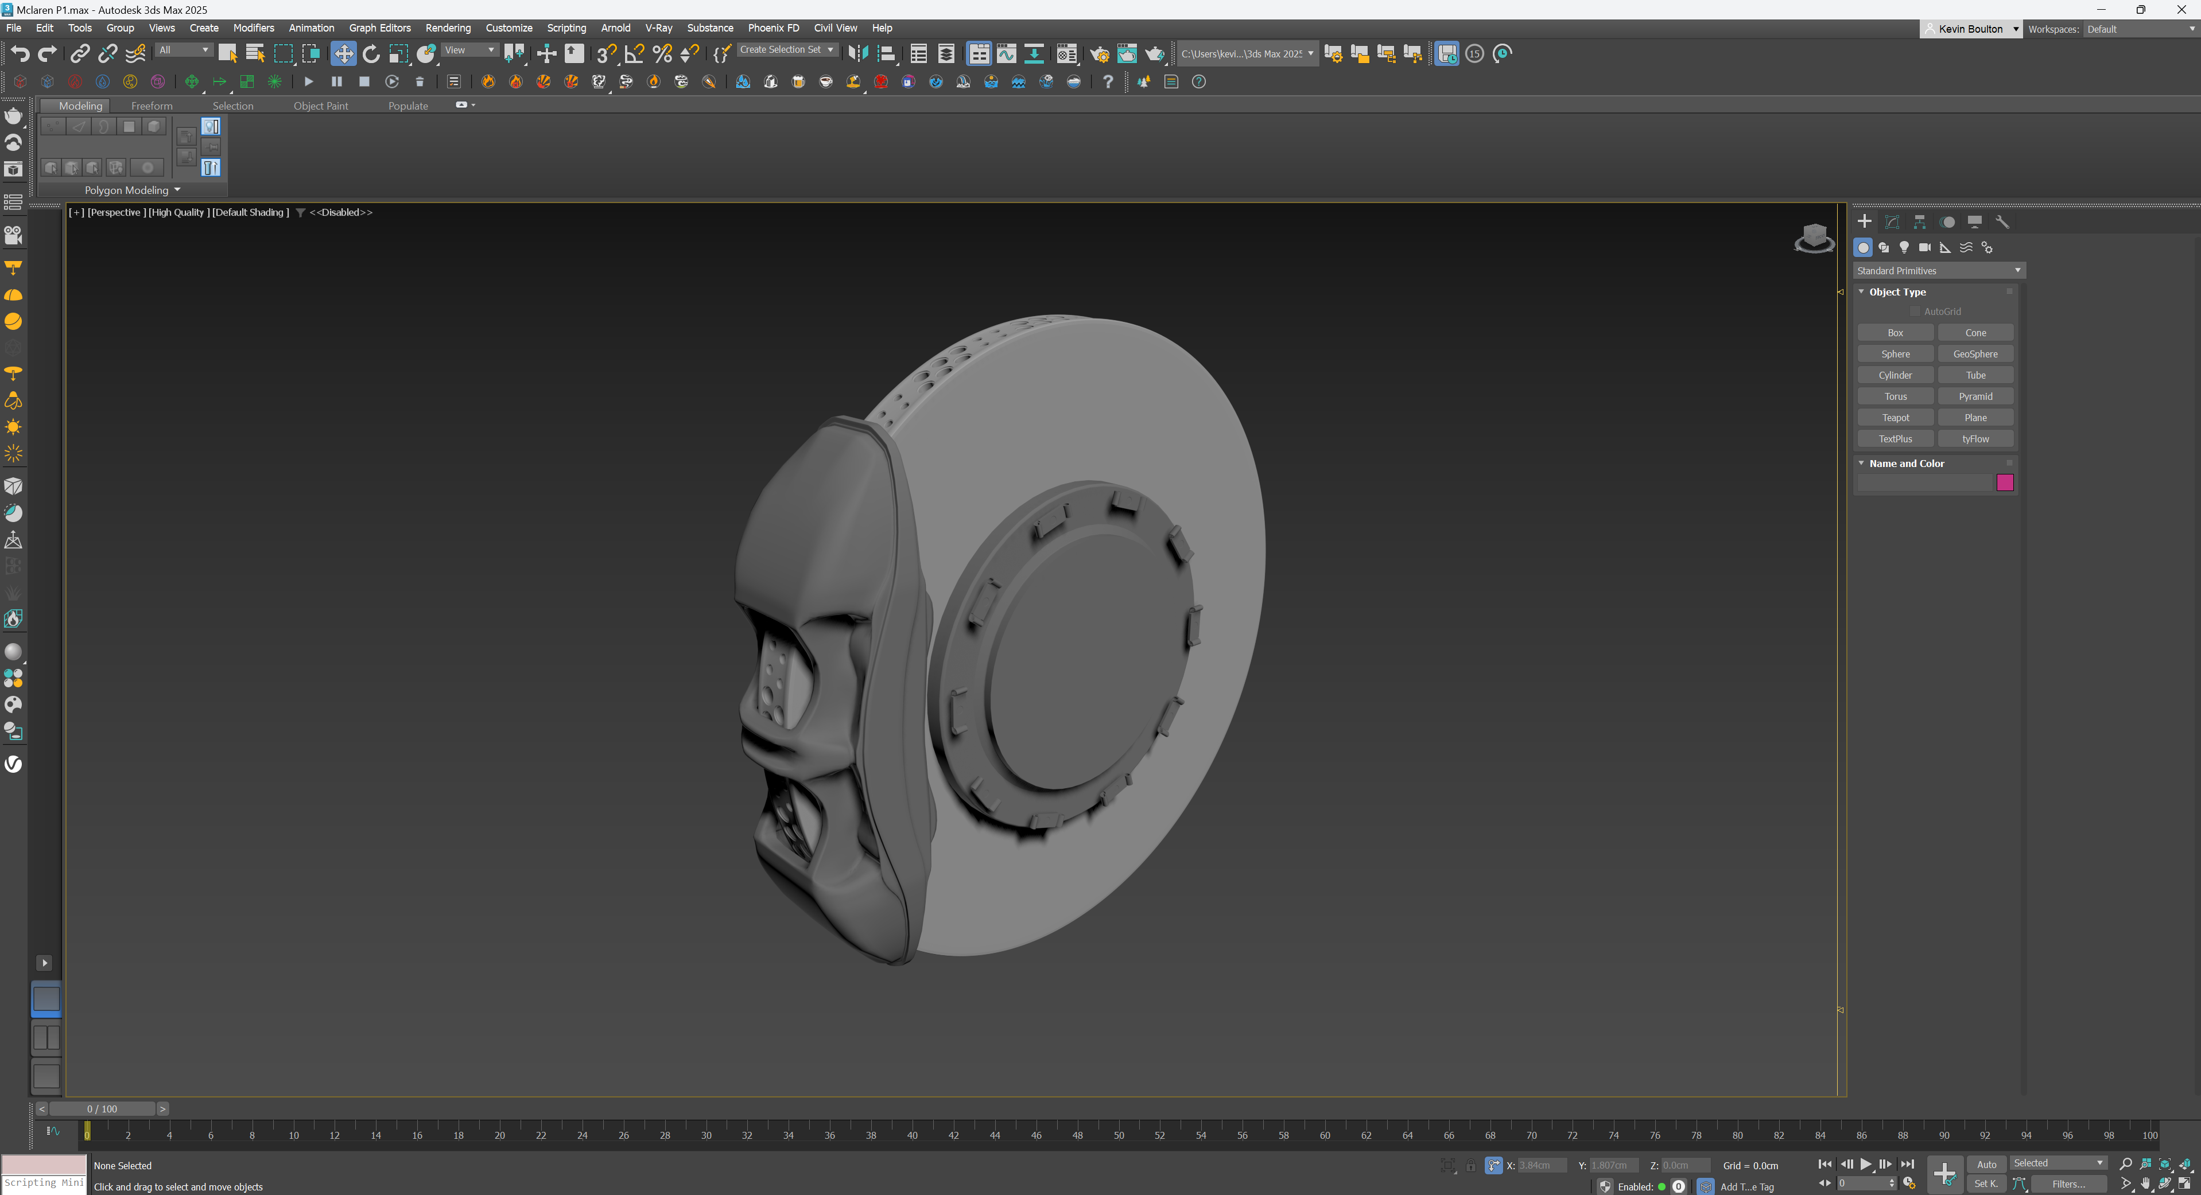Click the Time Configuration clock-gear icon
2201x1195 pixels.
pos(1909,1184)
